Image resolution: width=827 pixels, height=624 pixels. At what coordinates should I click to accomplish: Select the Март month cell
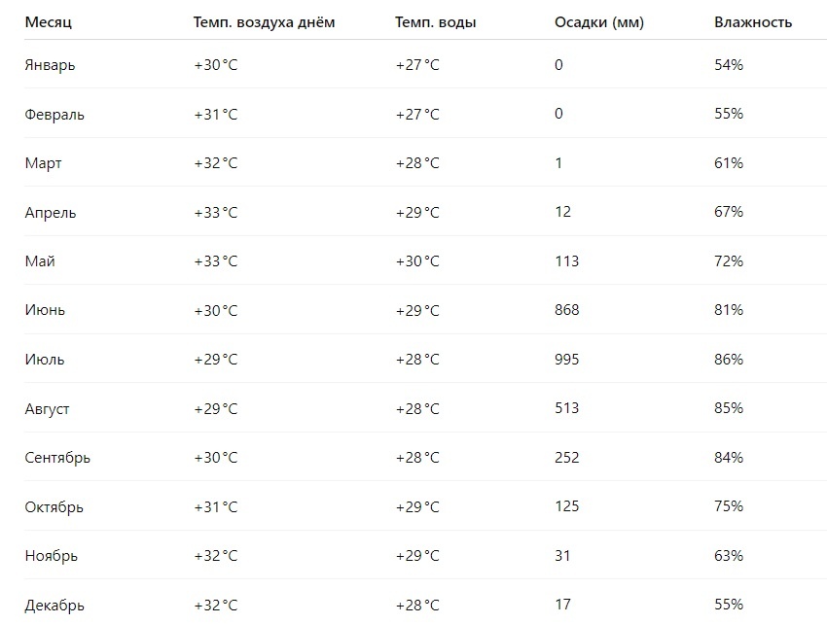pos(43,163)
